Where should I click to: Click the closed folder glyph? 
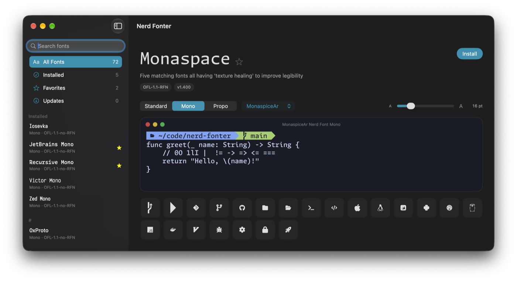coord(265,208)
